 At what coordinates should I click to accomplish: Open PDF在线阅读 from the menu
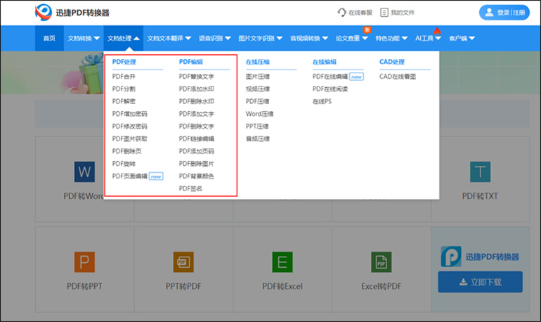tap(330, 89)
